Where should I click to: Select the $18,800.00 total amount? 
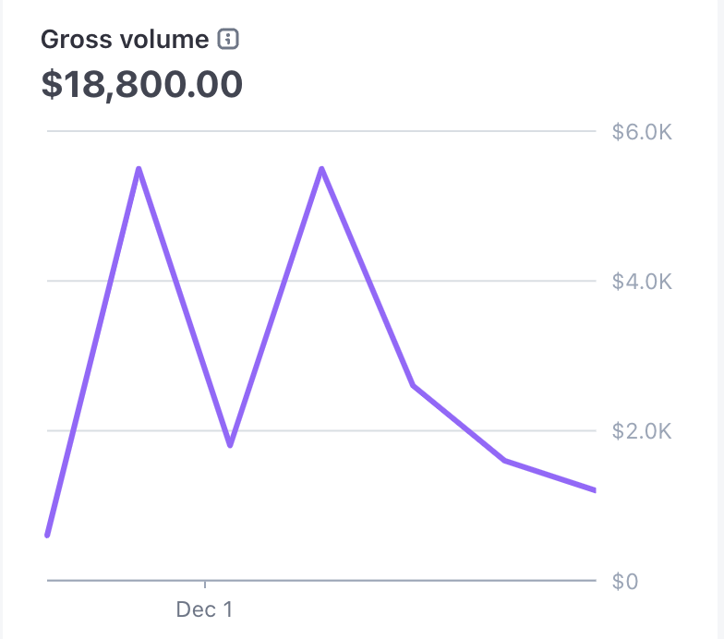[x=142, y=84]
